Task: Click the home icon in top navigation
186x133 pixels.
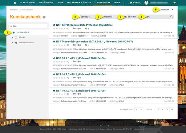Action: 14,3
